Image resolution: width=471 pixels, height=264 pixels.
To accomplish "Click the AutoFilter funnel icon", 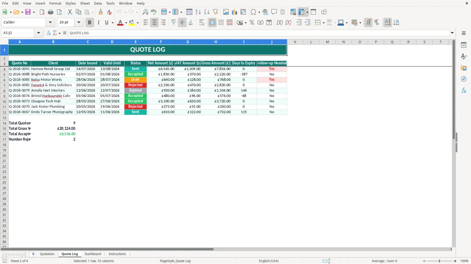I will coord(215,12).
